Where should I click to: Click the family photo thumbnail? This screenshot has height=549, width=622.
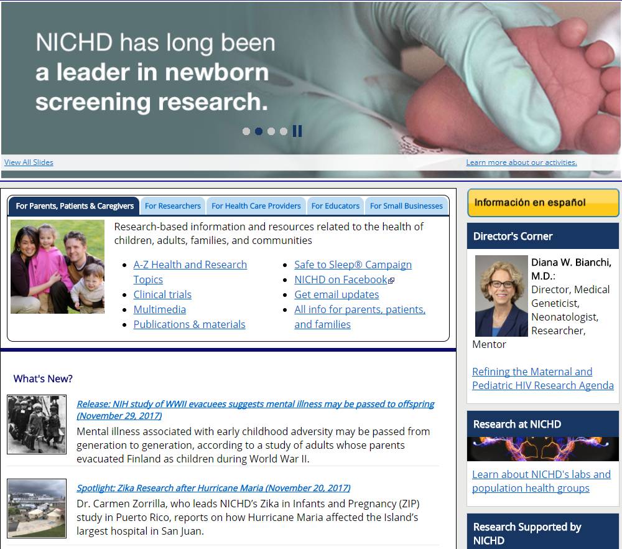(57, 267)
